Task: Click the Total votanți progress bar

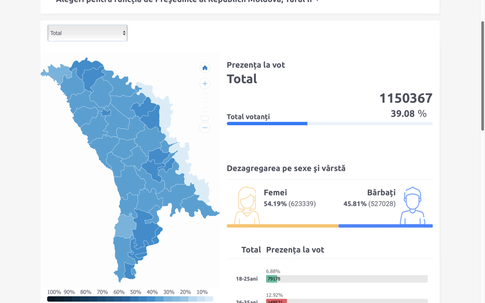Action: tap(329, 124)
